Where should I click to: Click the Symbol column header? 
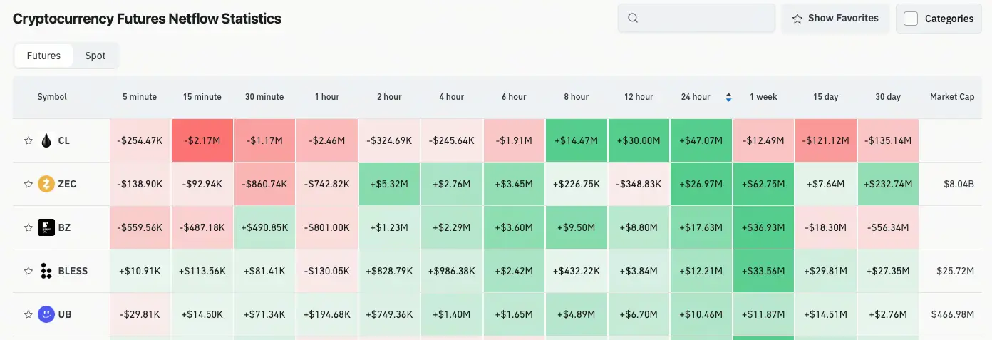tap(52, 97)
